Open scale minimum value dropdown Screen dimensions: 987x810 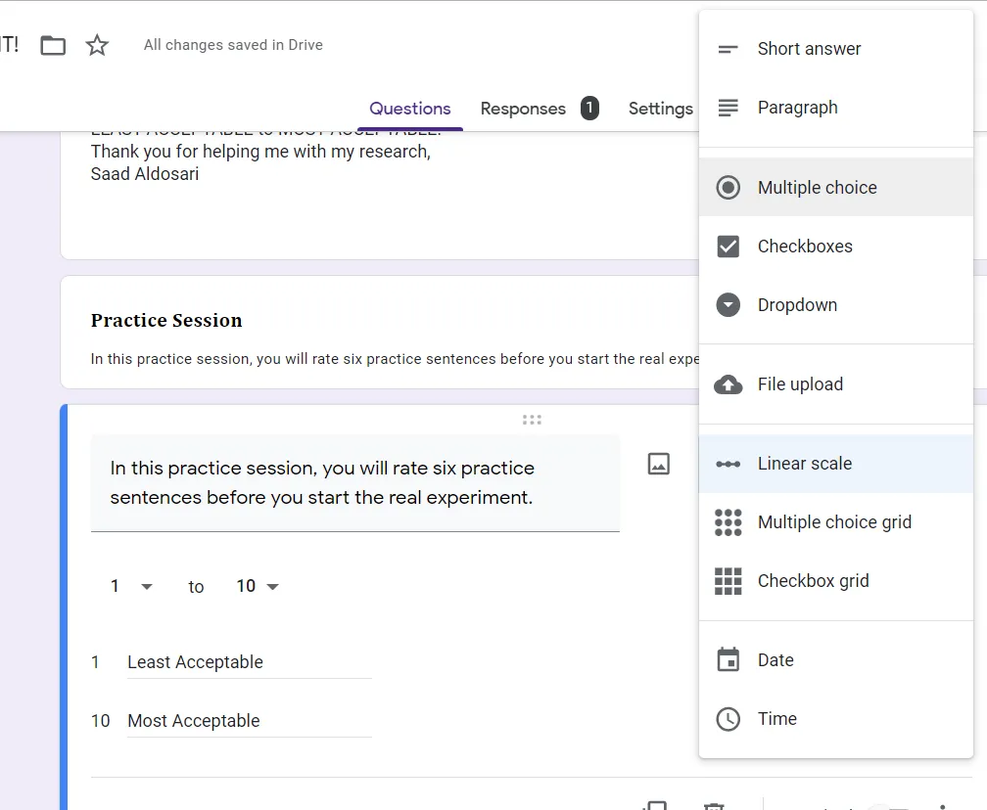pyautogui.click(x=132, y=586)
